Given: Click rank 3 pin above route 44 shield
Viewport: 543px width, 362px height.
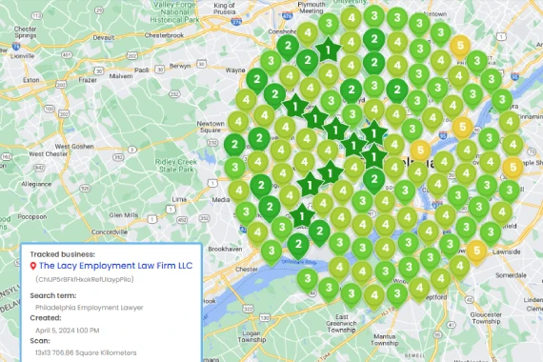Looking at the screenshot, I should click(308, 279).
